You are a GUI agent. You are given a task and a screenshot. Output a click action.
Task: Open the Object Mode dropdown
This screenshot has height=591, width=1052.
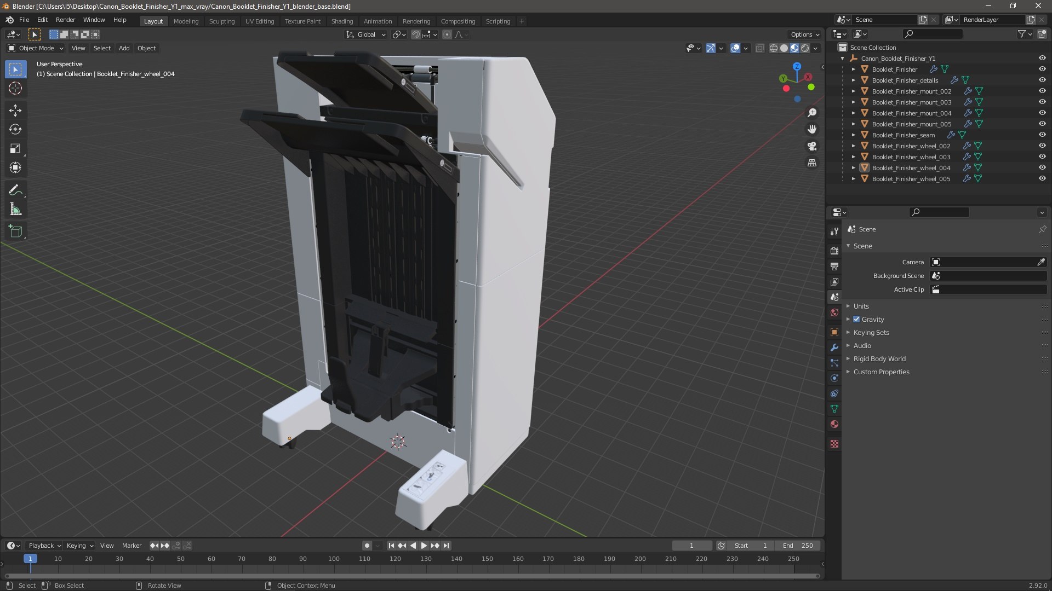point(36,48)
